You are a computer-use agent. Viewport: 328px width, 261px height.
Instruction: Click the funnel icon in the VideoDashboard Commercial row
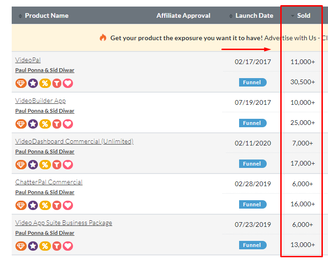coord(57,165)
